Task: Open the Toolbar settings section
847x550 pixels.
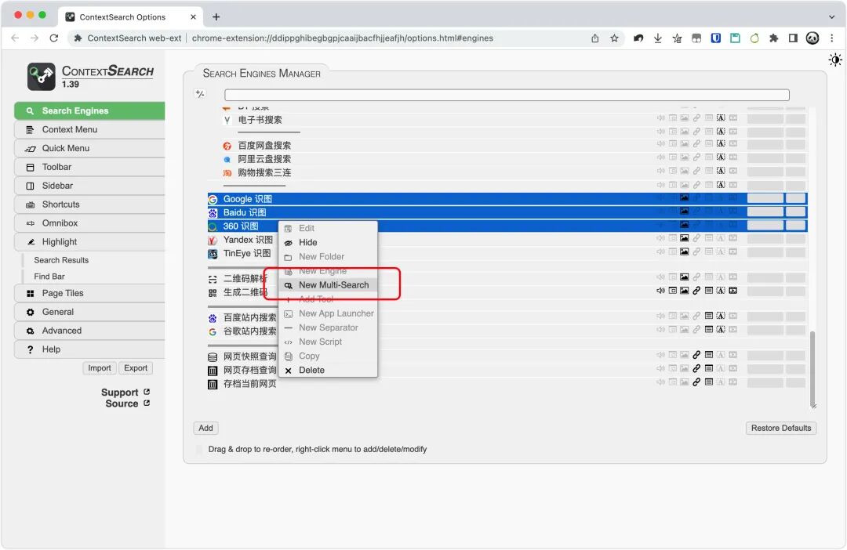Action: 89,168
